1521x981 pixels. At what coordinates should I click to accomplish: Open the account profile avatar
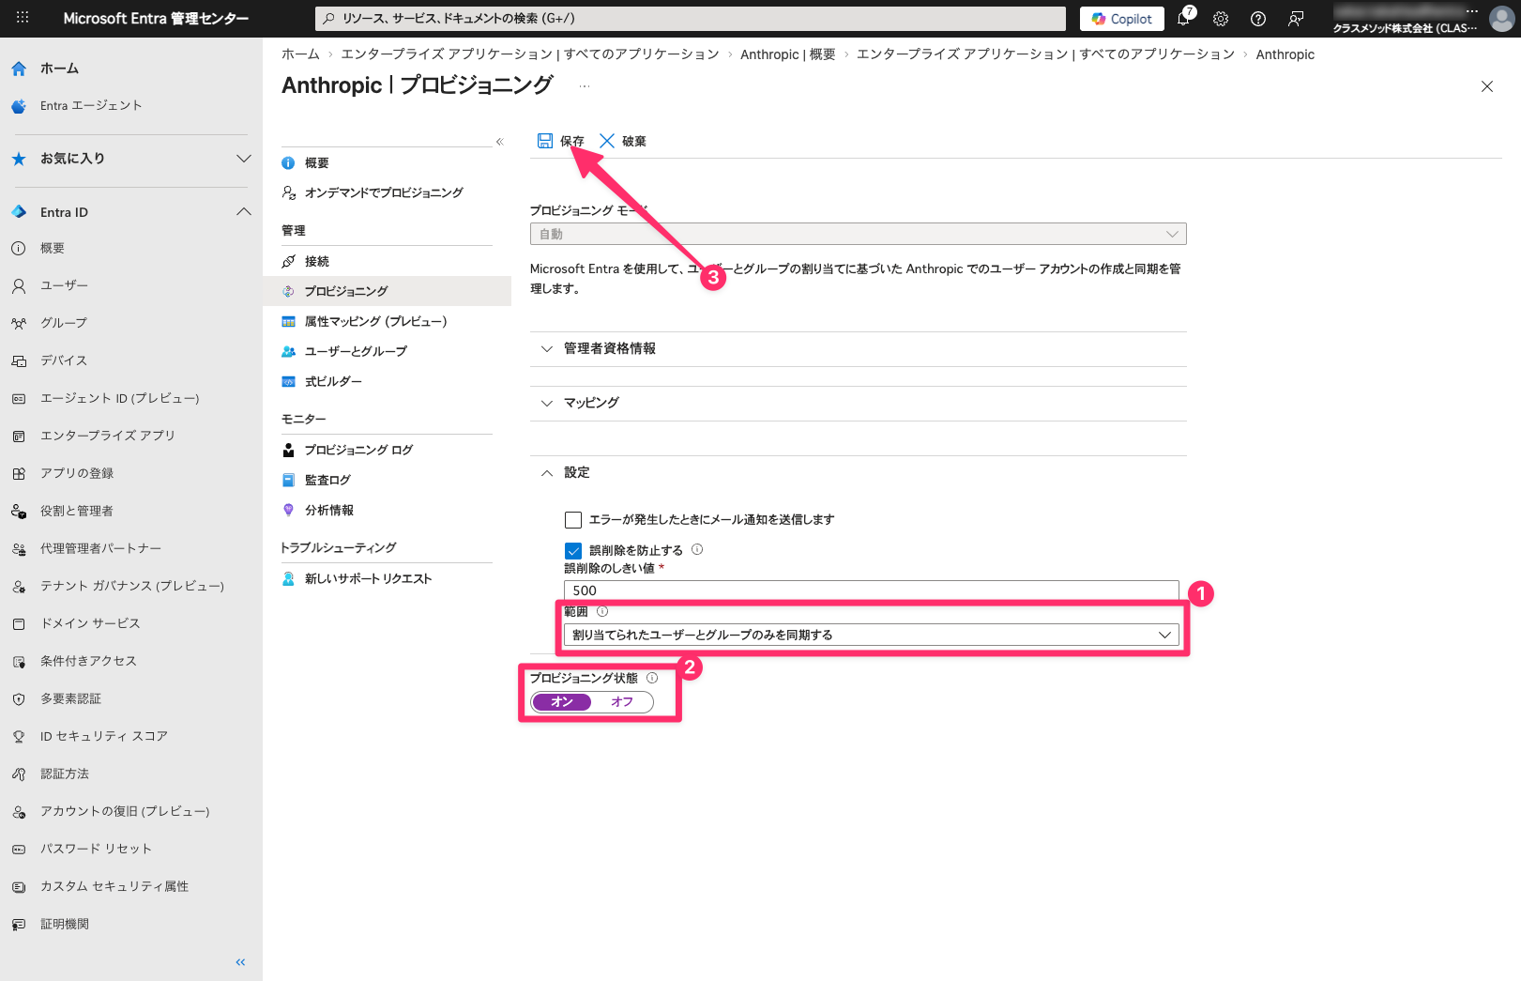1502,19
